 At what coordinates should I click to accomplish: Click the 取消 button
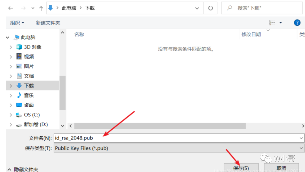pos(281,168)
